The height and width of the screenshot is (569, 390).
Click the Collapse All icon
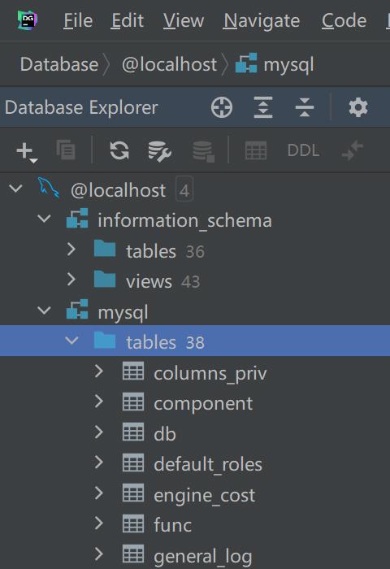305,107
